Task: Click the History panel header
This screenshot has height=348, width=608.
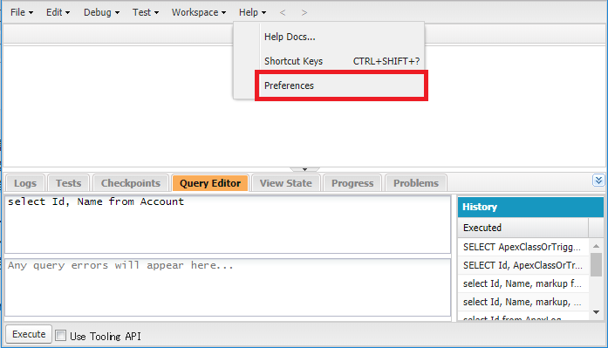Action: click(530, 207)
